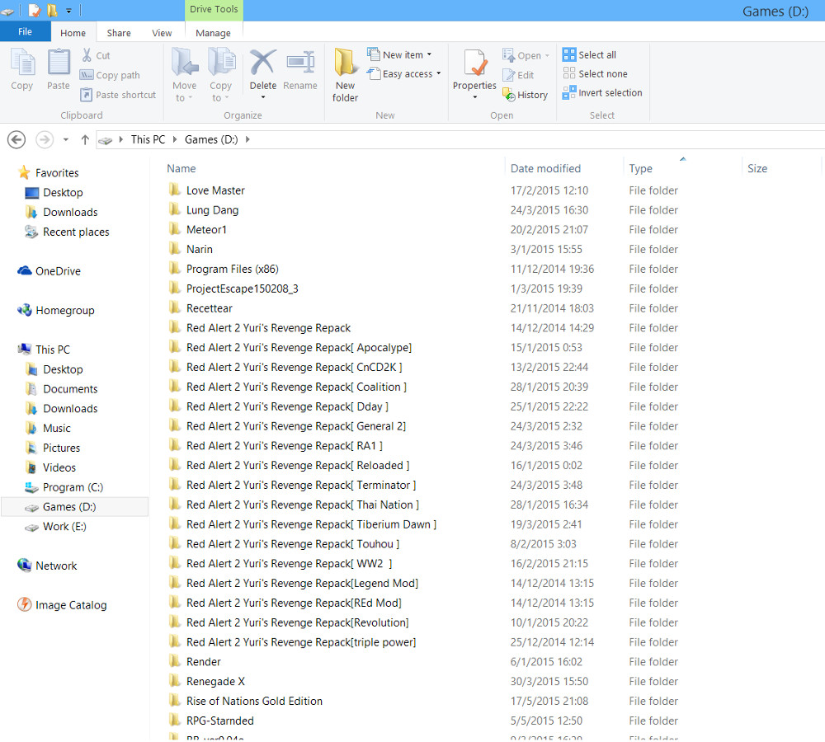The image size is (825, 742).
Task: Click Select all
Action: click(589, 54)
